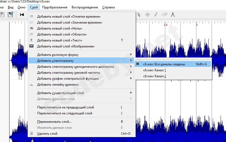Switch to next layer entry
This screenshot has width=226, height=142.
[82, 113]
